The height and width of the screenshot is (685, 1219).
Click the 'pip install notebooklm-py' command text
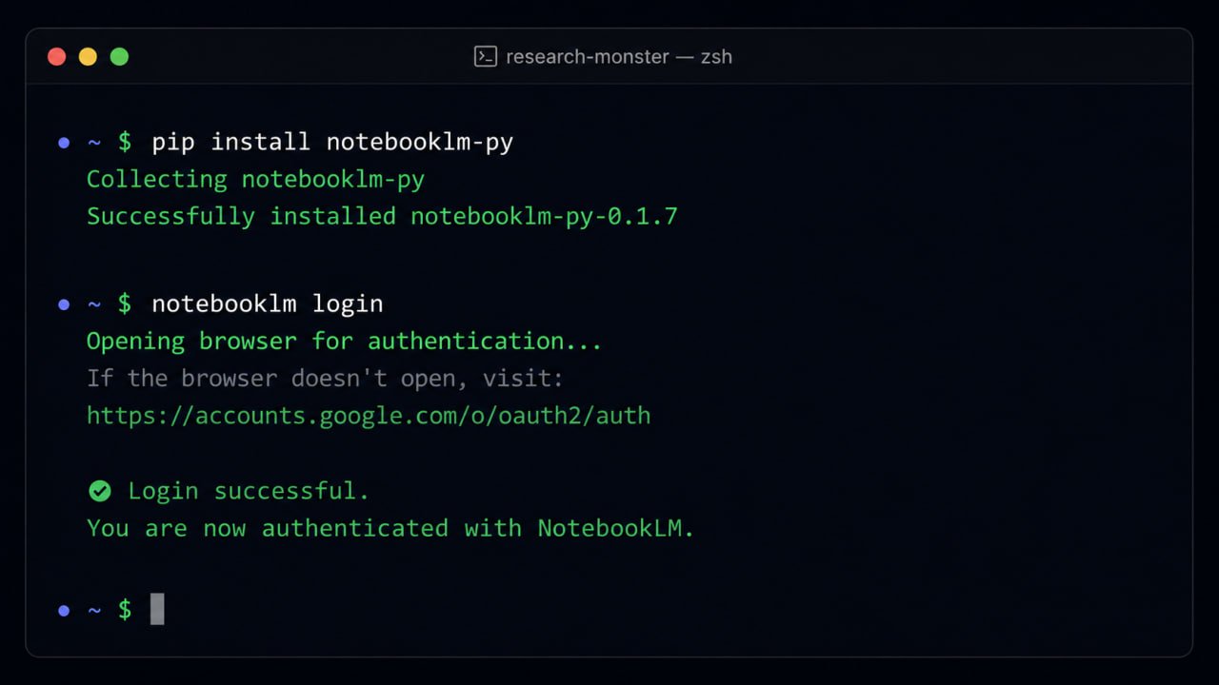[332, 142]
